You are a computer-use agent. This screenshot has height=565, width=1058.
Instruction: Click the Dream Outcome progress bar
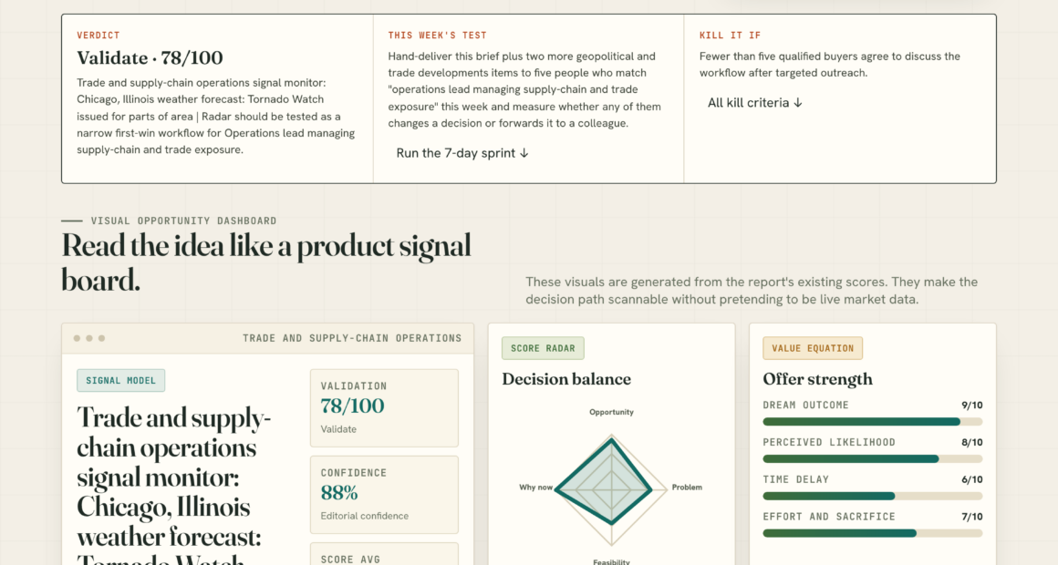coord(873,421)
